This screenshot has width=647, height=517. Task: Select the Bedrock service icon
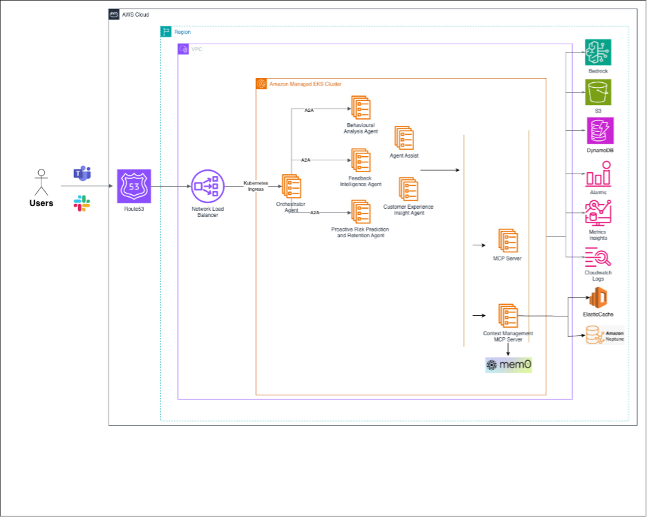coord(599,53)
